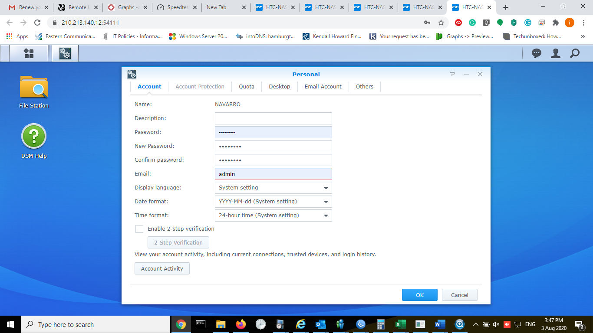Click the Windows taskbar search box
This screenshot has height=333, width=593.
95,324
